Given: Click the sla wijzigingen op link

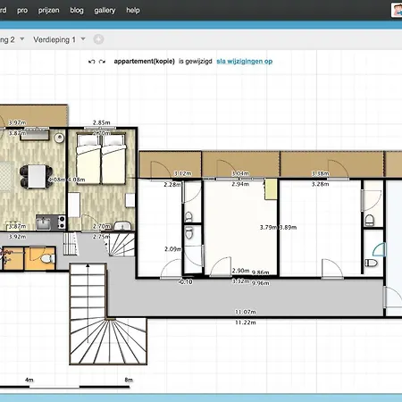Looking at the screenshot, I should (x=245, y=62).
